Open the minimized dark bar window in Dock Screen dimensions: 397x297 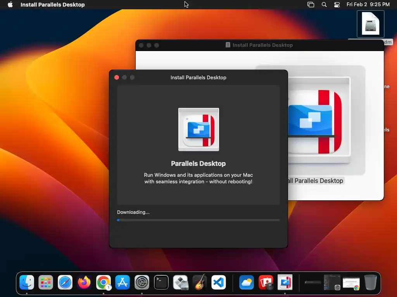click(313, 282)
